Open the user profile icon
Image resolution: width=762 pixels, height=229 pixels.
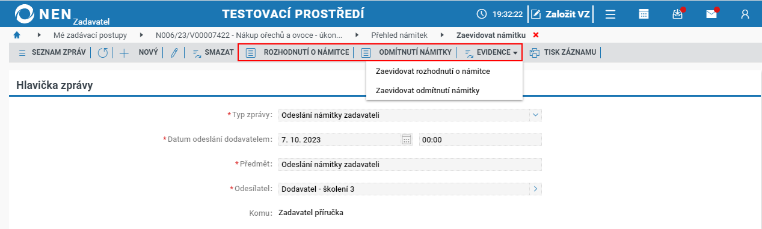745,14
